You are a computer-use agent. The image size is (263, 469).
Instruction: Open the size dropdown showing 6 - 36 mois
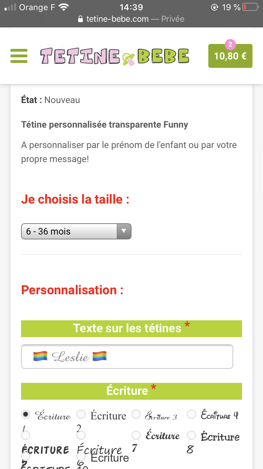tap(70, 231)
